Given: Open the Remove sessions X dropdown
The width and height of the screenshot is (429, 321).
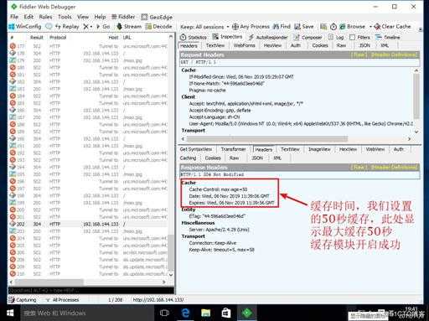Looking at the screenshot, I should point(88,27).
